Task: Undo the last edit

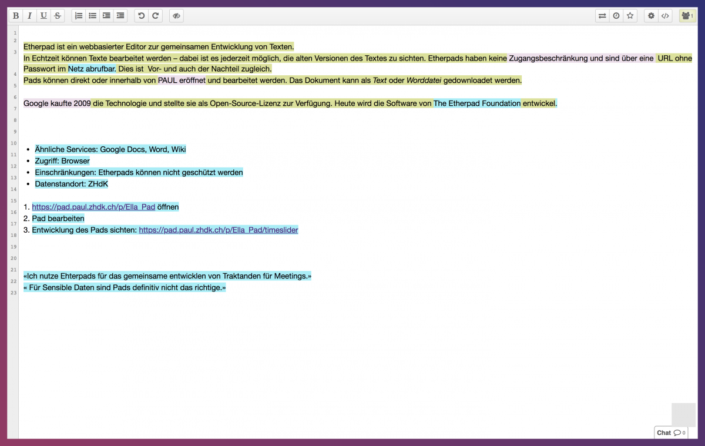Action: point(141,16)
